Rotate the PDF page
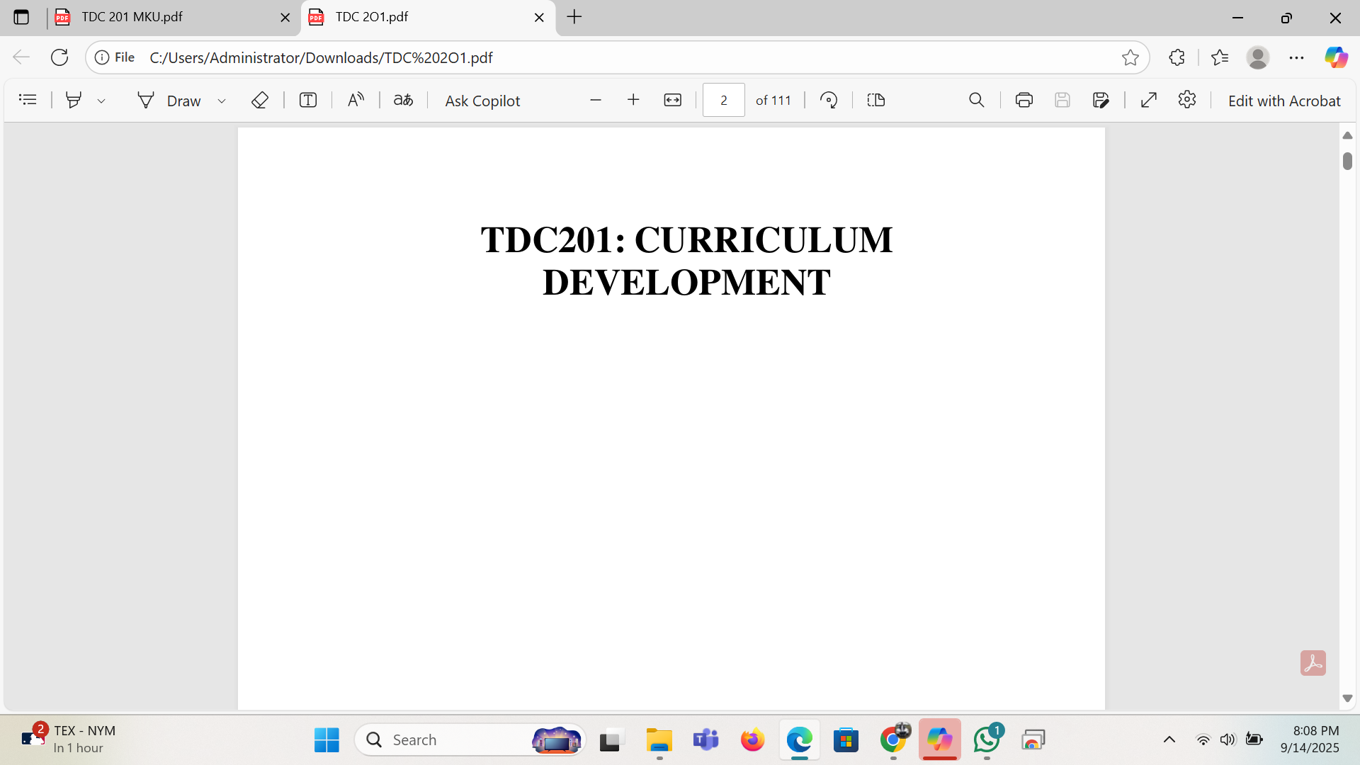1360x765 pixels. [x=829, y=100]
